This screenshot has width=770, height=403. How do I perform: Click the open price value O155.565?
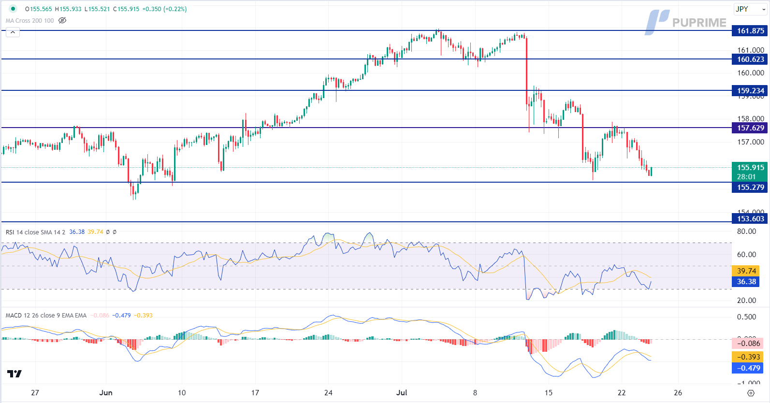39,9
